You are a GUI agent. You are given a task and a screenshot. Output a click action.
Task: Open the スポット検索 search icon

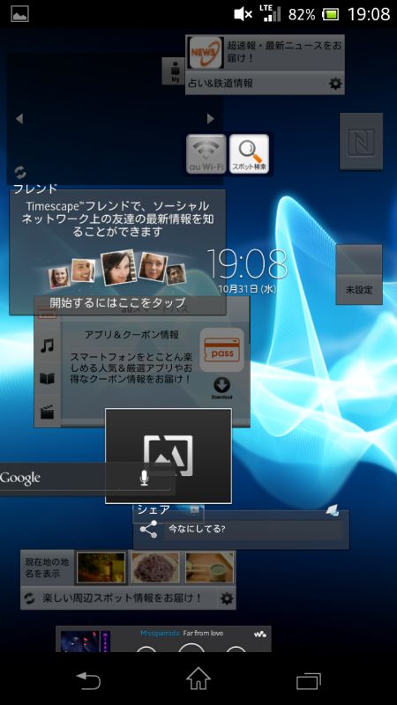[249, 153]
